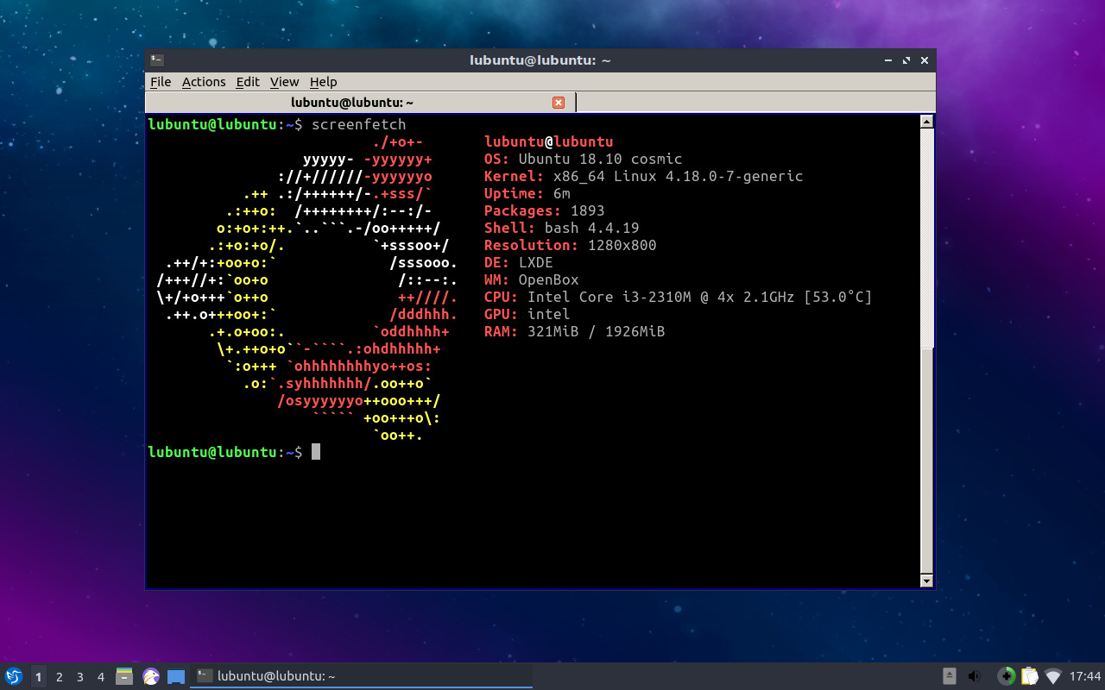Launch the PCManFM file manager from taskbar

(124, 676)
